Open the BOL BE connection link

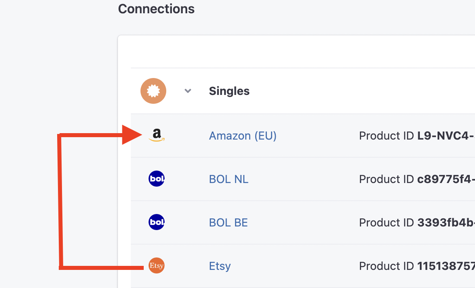[x=228, y=222]
